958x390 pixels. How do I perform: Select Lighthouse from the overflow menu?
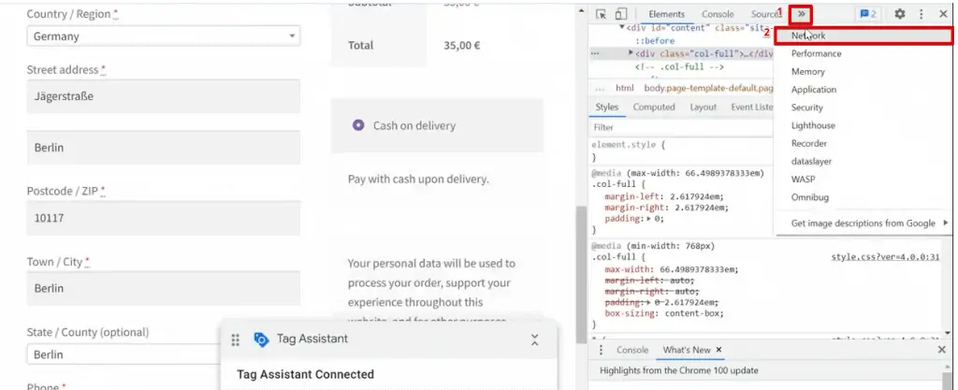[x=813, y=125]
